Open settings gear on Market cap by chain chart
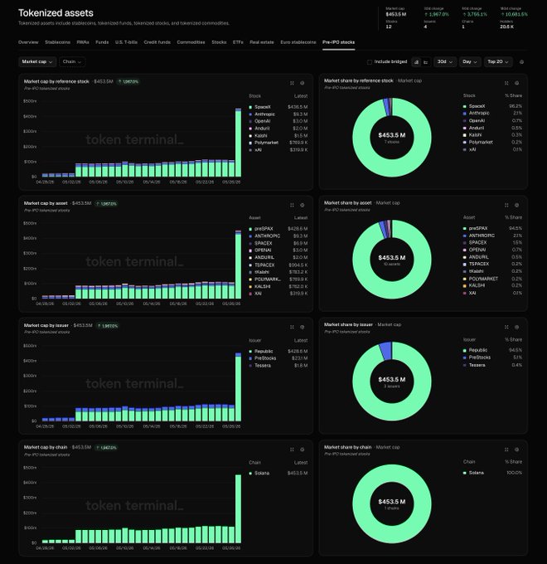The image size is (547, 564). coord(303,450)
